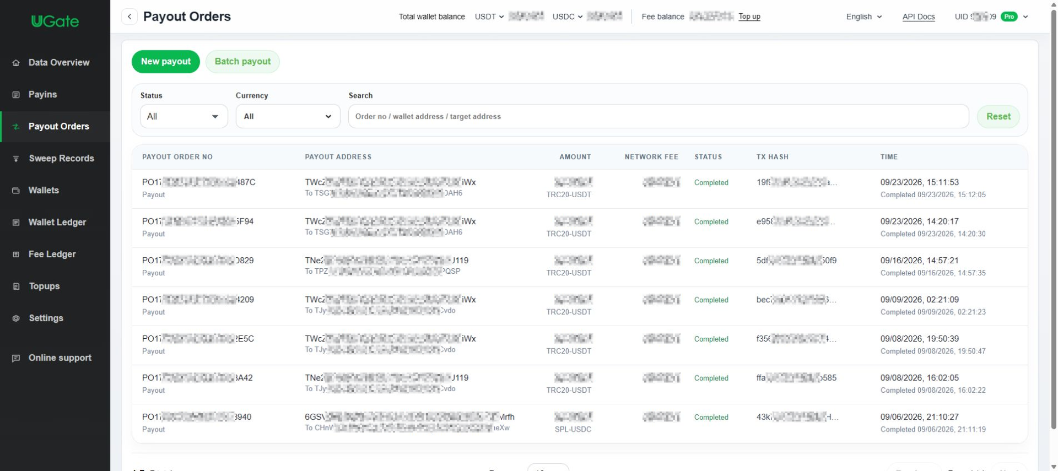Click the time 09/23/2026, 15:11:53
The image size is (1058, 471).
(919, 182)
